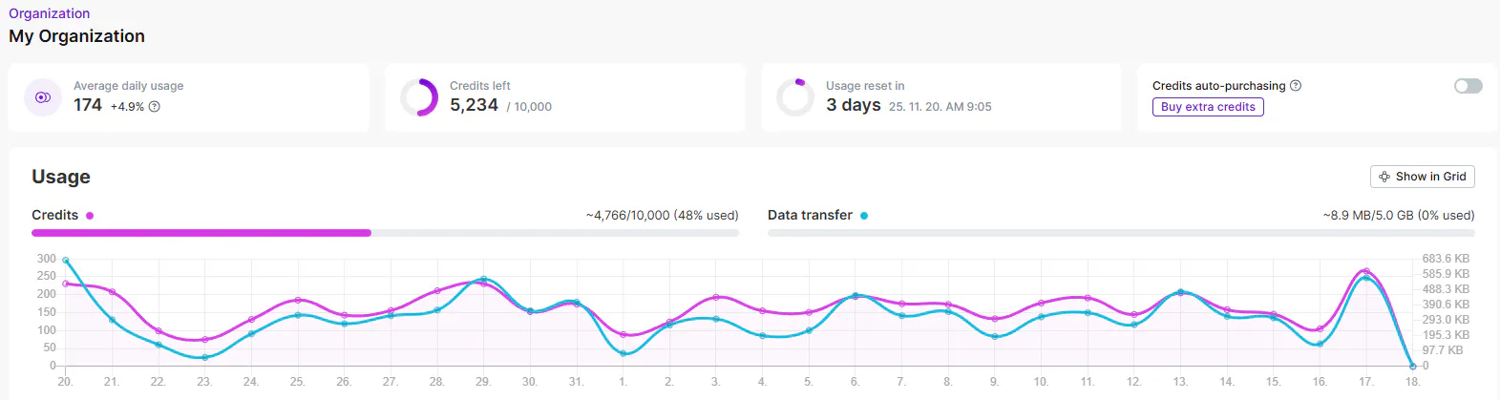Click the cyan Data transfer legend dot
Viewport: 1500px width, 400px height.
tap(864, 216)
